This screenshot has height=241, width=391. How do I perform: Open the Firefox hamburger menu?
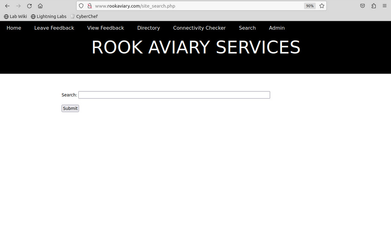tap(384, 6)
